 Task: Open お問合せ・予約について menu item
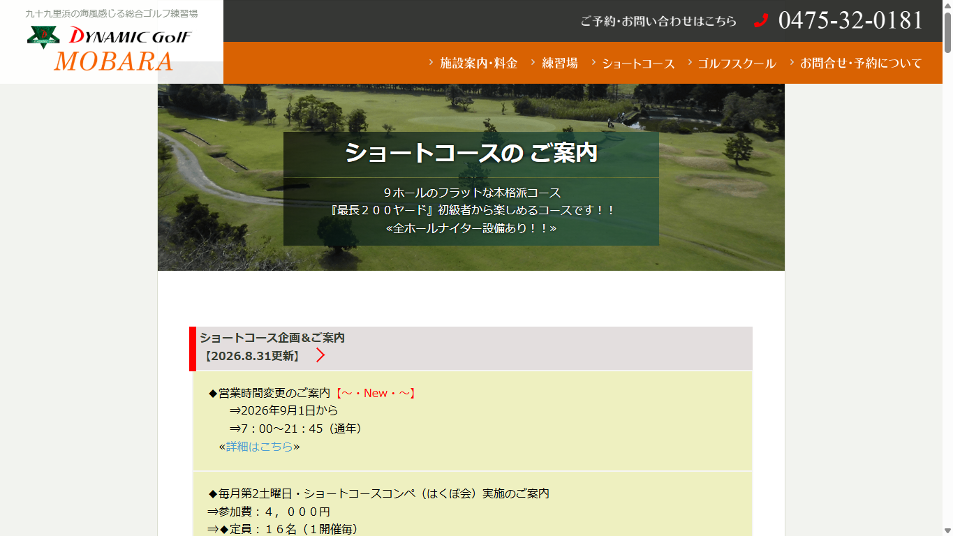click(861, 64)
